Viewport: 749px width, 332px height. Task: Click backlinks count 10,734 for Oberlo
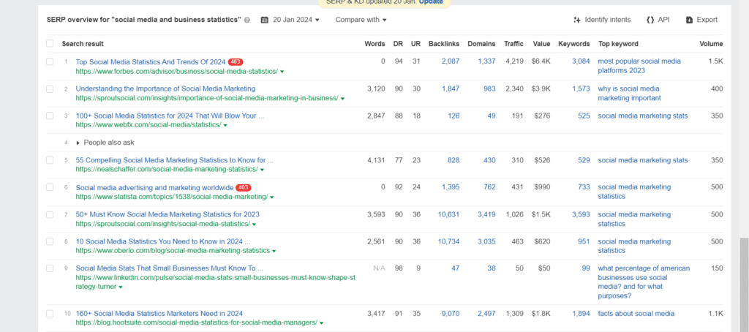[448, 242]
